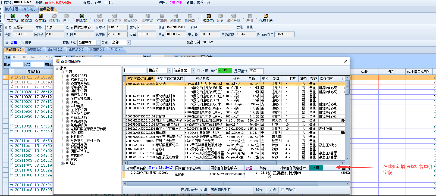Click the 保存(S) save icon
436x196 pixels.
41,16
